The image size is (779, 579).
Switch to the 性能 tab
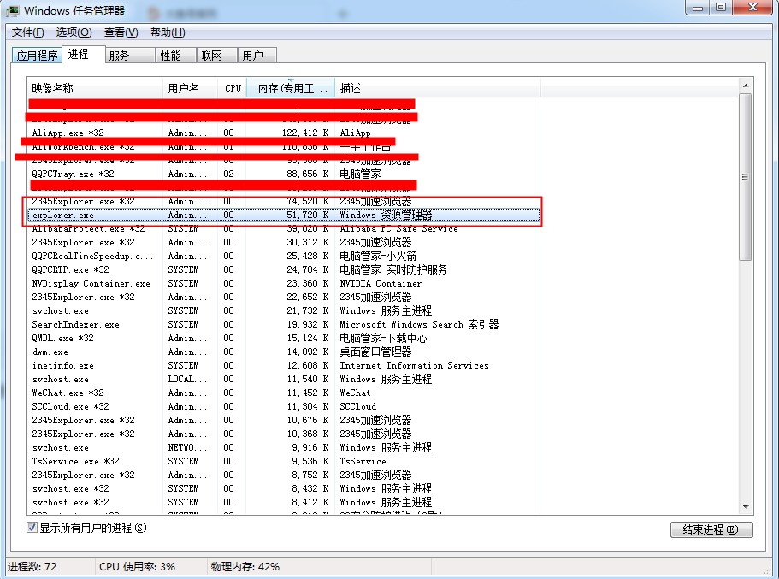(x=176, y=56)
